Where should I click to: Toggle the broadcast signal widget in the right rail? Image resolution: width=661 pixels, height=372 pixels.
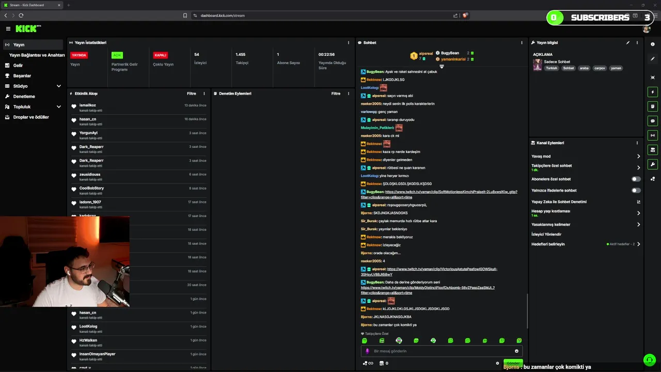[x=653, y=135]
